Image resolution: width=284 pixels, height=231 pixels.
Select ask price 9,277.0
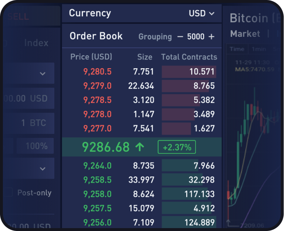(x=97, y=128)
